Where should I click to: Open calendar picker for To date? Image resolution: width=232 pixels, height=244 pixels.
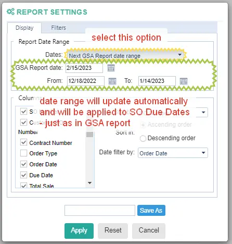pos(184,81)
